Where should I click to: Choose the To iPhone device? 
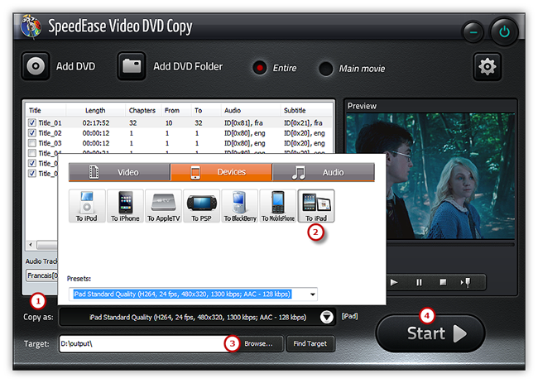125,206
